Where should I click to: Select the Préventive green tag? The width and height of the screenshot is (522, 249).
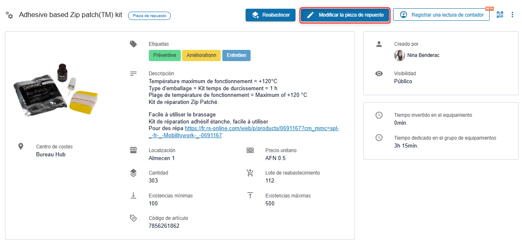(x=165, y=55)
